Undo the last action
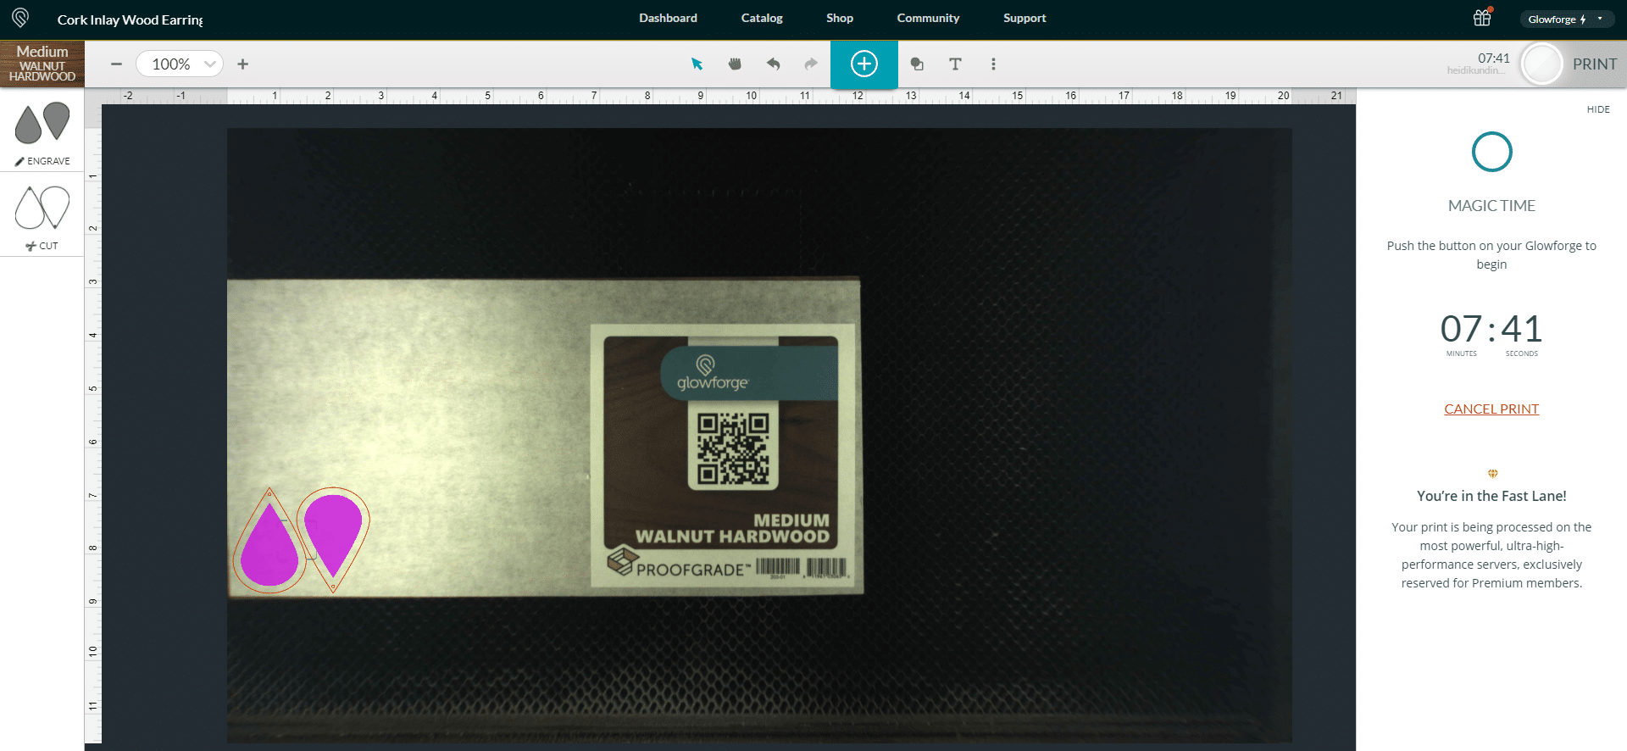This screenshot has width=1627, height=751. [773, 64]
